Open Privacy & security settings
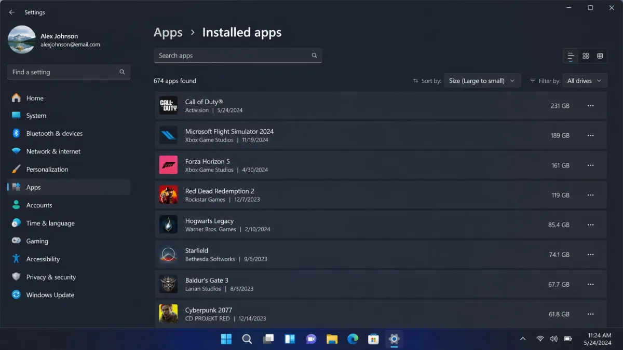Image resolution: width=623 pixels, height=350 pixels. (x=69, y=277)
